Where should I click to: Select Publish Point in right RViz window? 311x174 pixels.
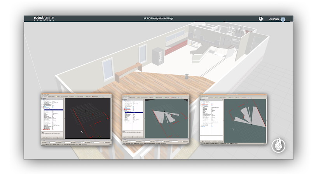point(244,98)
